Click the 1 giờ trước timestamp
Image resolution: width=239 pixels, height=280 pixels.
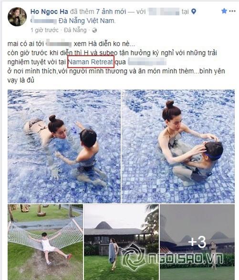click(x=44, y=30)
